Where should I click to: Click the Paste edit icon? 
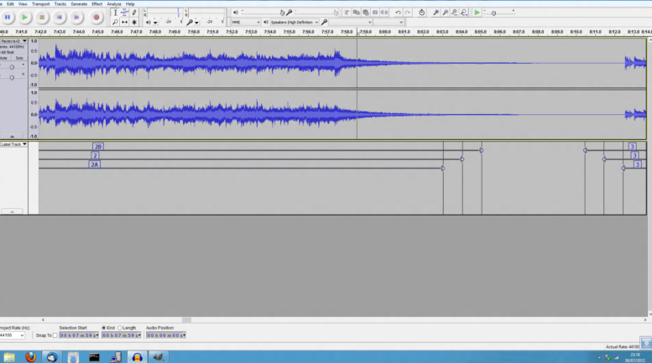[x=366, y=13]
